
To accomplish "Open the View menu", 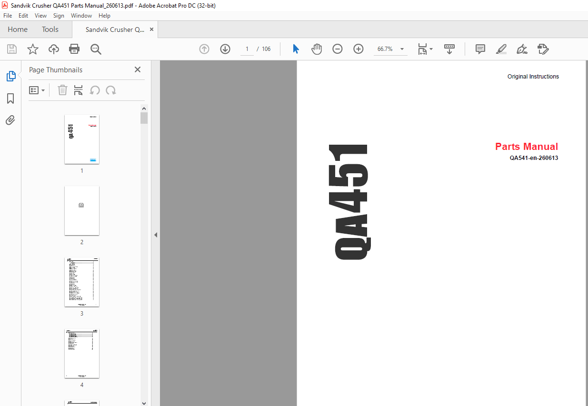I will 40,16.
